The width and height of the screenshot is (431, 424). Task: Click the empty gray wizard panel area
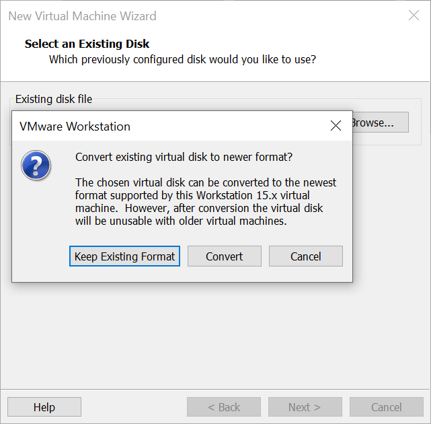click(x=215, y=336)
